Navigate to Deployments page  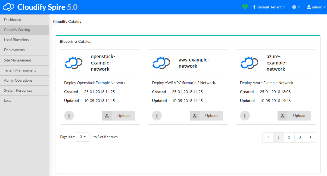14,50
